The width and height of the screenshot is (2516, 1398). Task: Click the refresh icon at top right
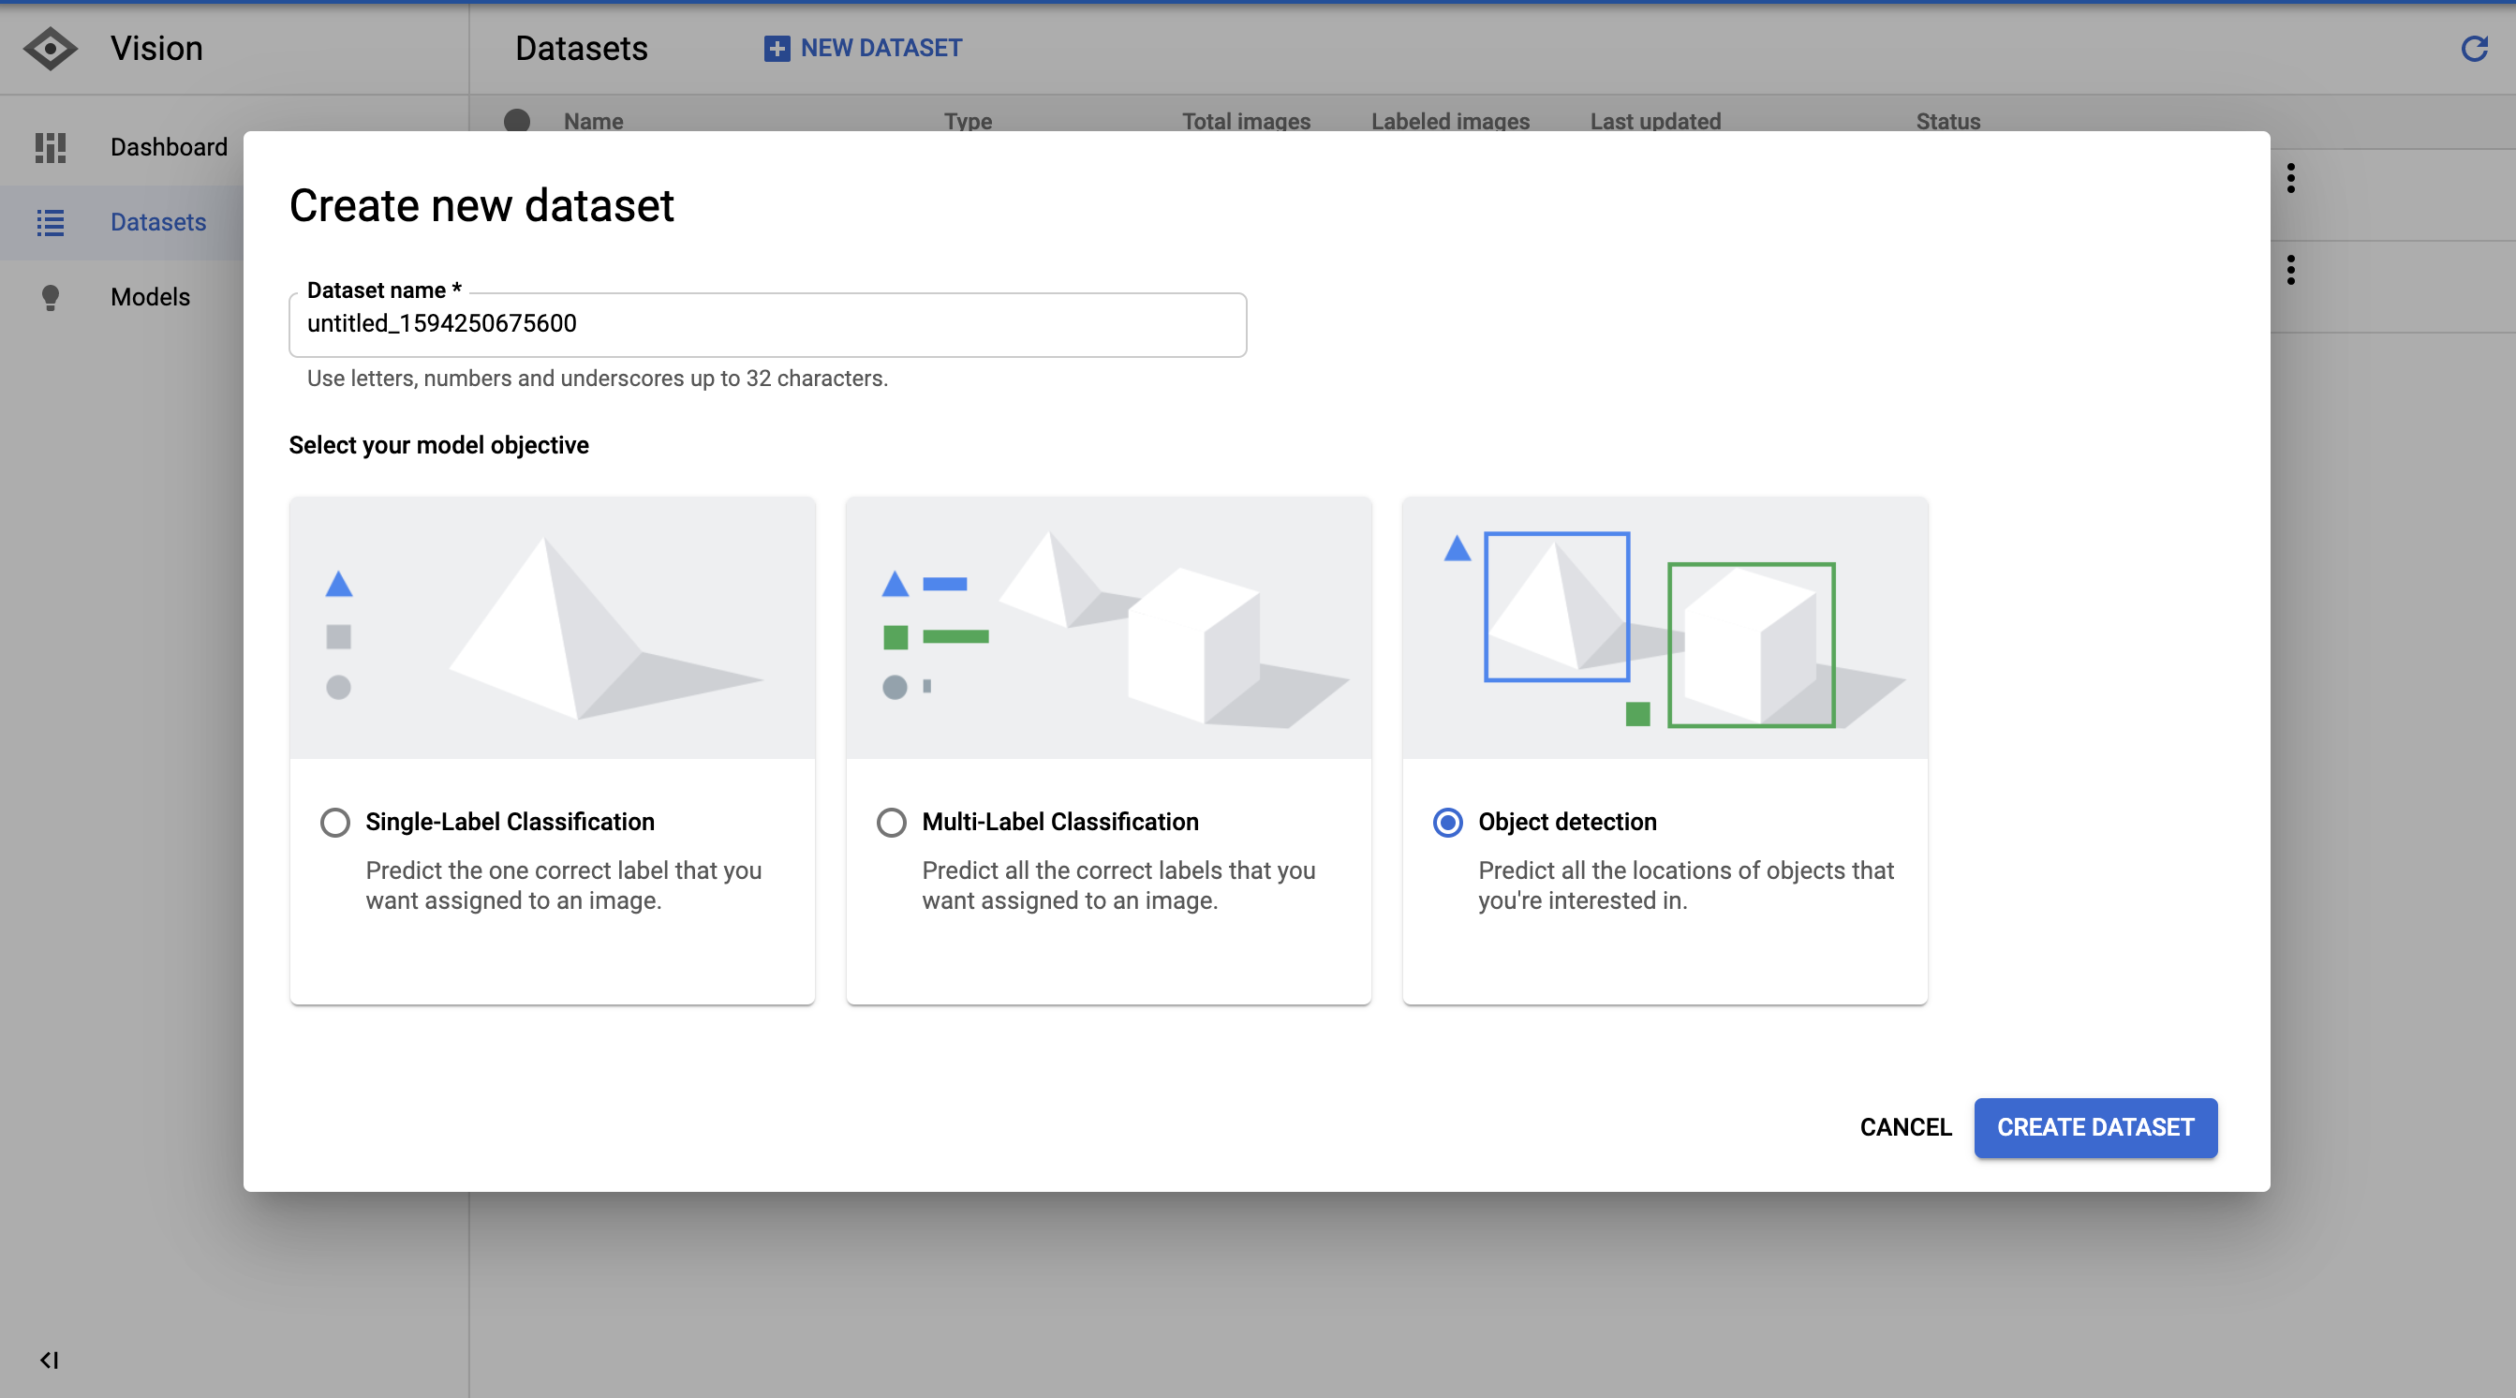(2473, 48)
